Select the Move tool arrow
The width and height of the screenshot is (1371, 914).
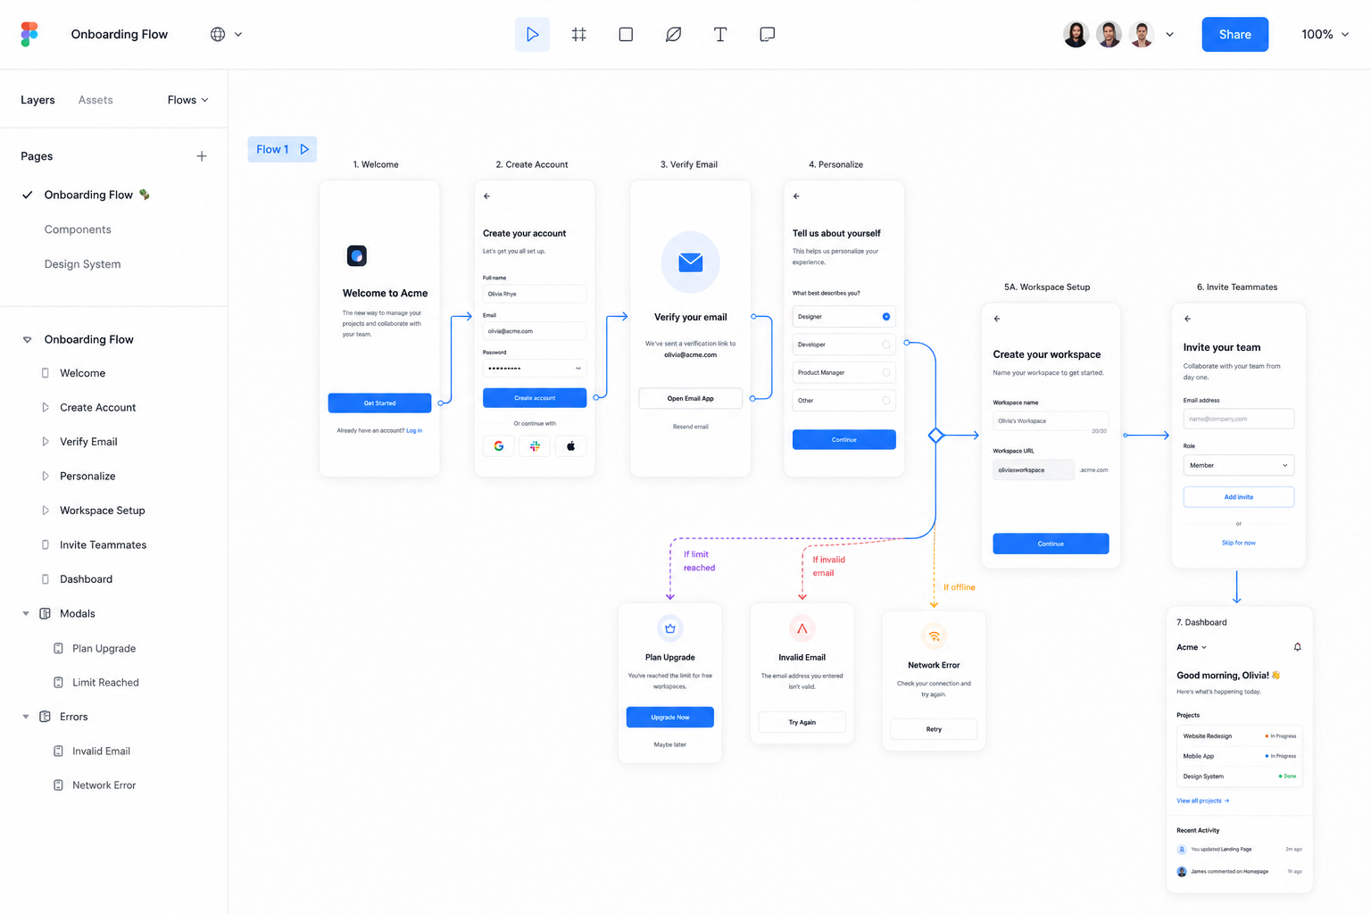pos(532,34)
